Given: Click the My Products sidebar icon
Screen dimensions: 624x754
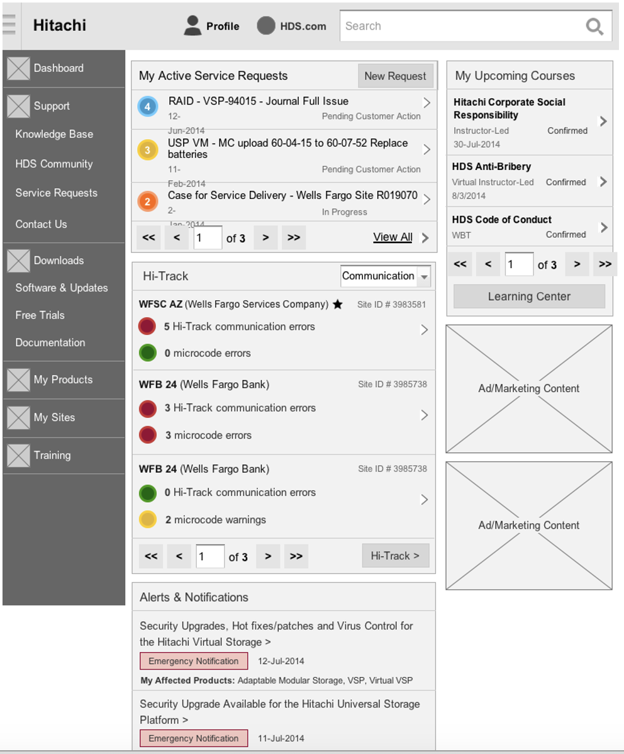Looking at the screenshot, I should point(18,380).
